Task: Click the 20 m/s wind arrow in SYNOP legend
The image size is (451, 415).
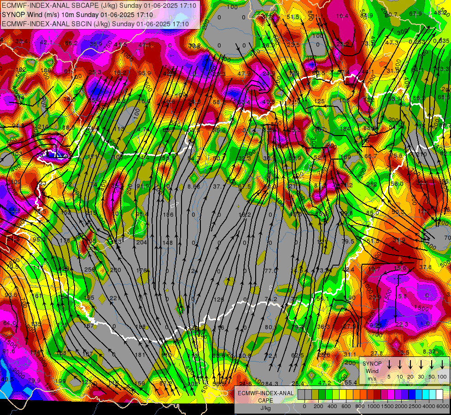Action: pos(410,365)
